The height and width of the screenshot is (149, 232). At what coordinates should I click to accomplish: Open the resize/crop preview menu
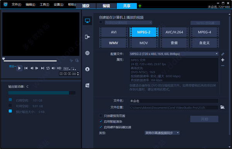pyautogui.click(x=73, y=69)
